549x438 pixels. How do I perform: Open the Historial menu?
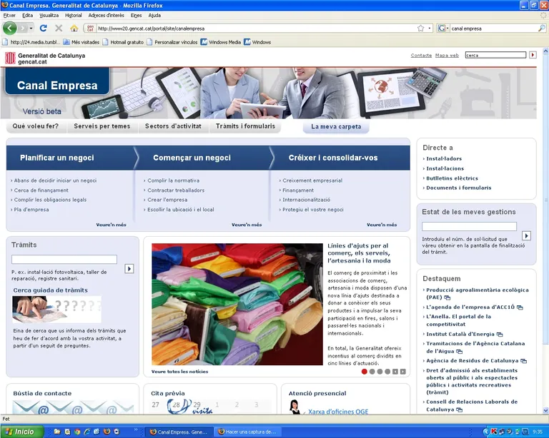coord(73,16)
